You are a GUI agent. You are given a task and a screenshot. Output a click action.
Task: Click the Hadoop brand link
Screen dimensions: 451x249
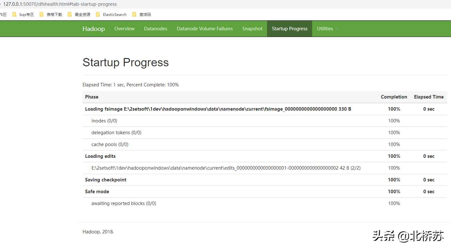click(94, 29)
